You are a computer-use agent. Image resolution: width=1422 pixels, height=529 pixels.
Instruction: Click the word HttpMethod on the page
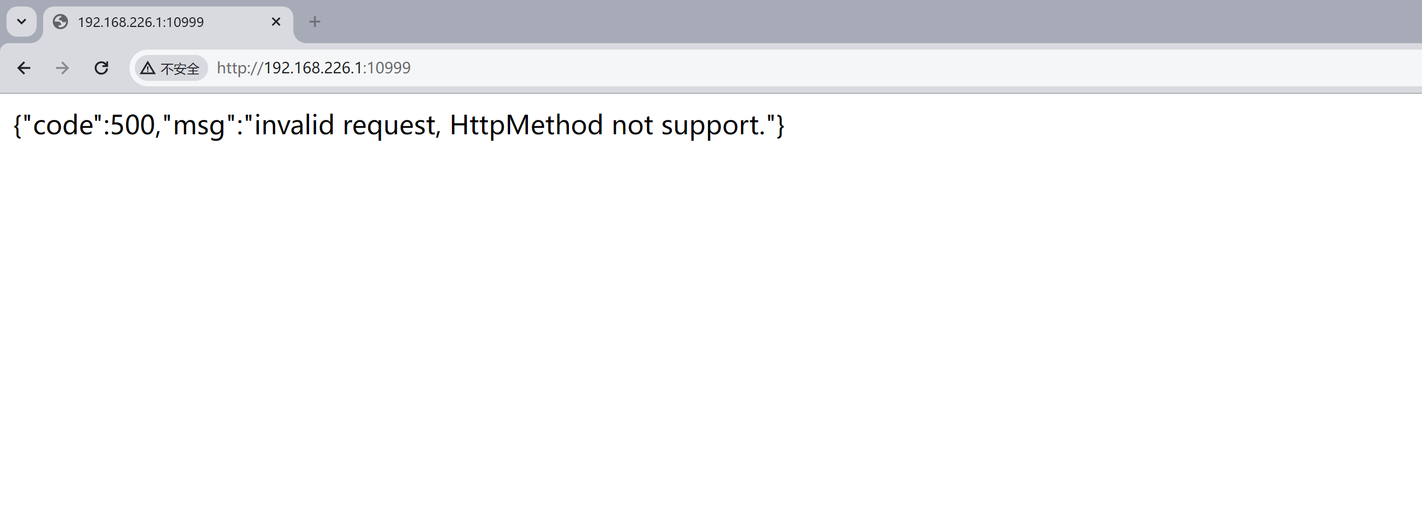[x=526, y=125]
